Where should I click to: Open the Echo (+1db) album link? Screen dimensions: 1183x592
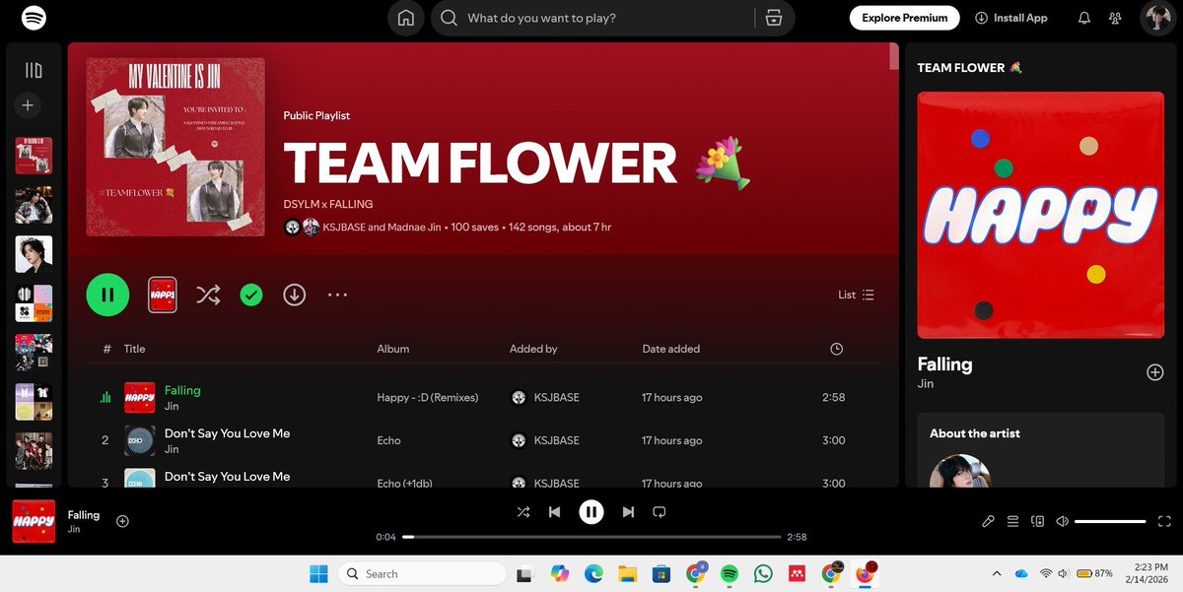[402, 483]
